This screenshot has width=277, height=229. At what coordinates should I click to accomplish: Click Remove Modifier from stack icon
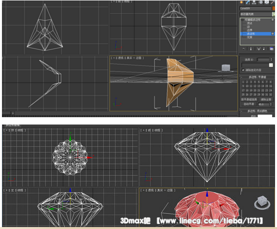(264, 49)
